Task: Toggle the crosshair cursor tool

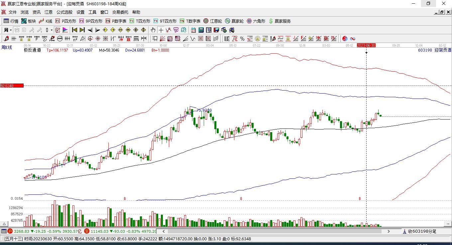Action: tap(161, 30)
